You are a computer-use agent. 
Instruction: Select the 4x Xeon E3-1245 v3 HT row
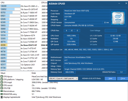[x=24, y=55]
